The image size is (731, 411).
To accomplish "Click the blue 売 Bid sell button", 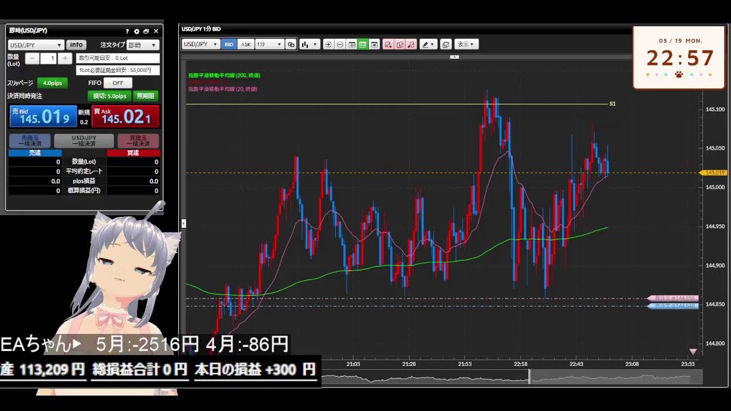I will (43, 116).
